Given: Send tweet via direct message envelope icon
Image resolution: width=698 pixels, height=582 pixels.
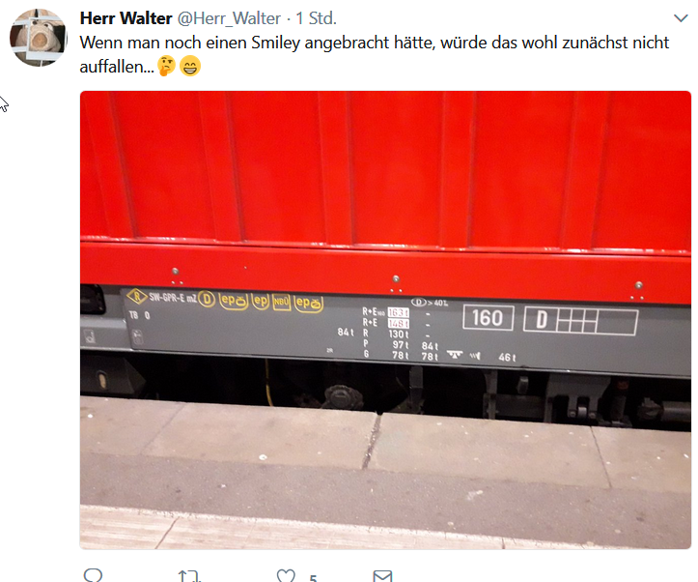Looking at the screenshot, I should 382,576.
